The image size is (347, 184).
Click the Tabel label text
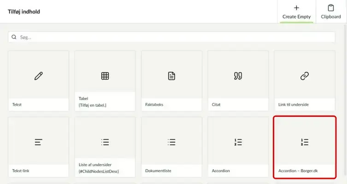click(x=83, y=98)
